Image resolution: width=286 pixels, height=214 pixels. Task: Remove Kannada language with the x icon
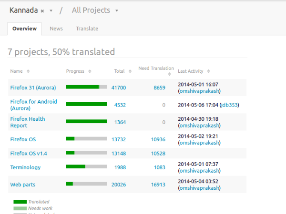tap(42, 10)
